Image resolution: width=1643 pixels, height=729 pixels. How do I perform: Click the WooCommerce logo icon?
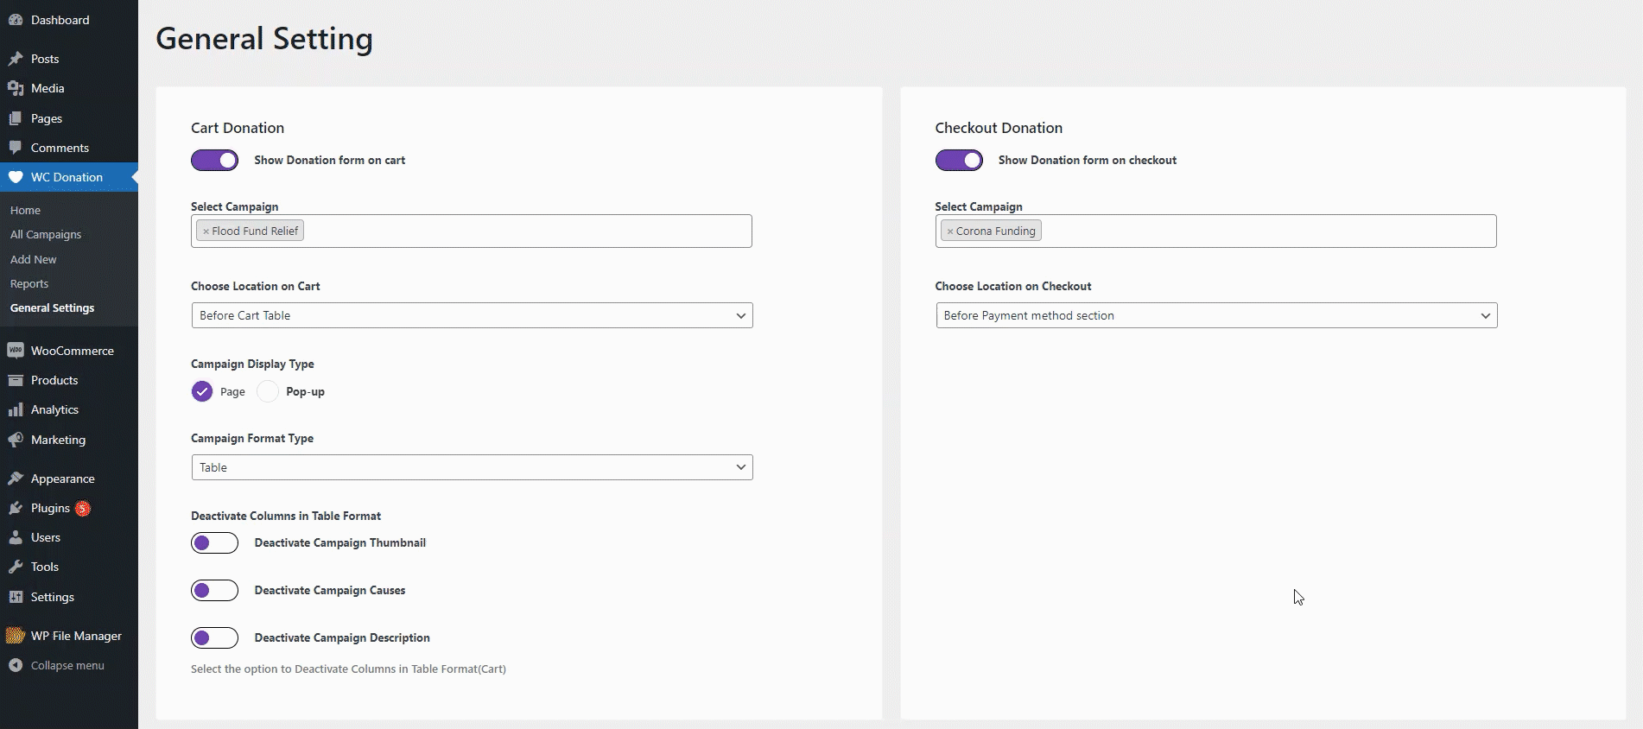[x=16, y=351]
